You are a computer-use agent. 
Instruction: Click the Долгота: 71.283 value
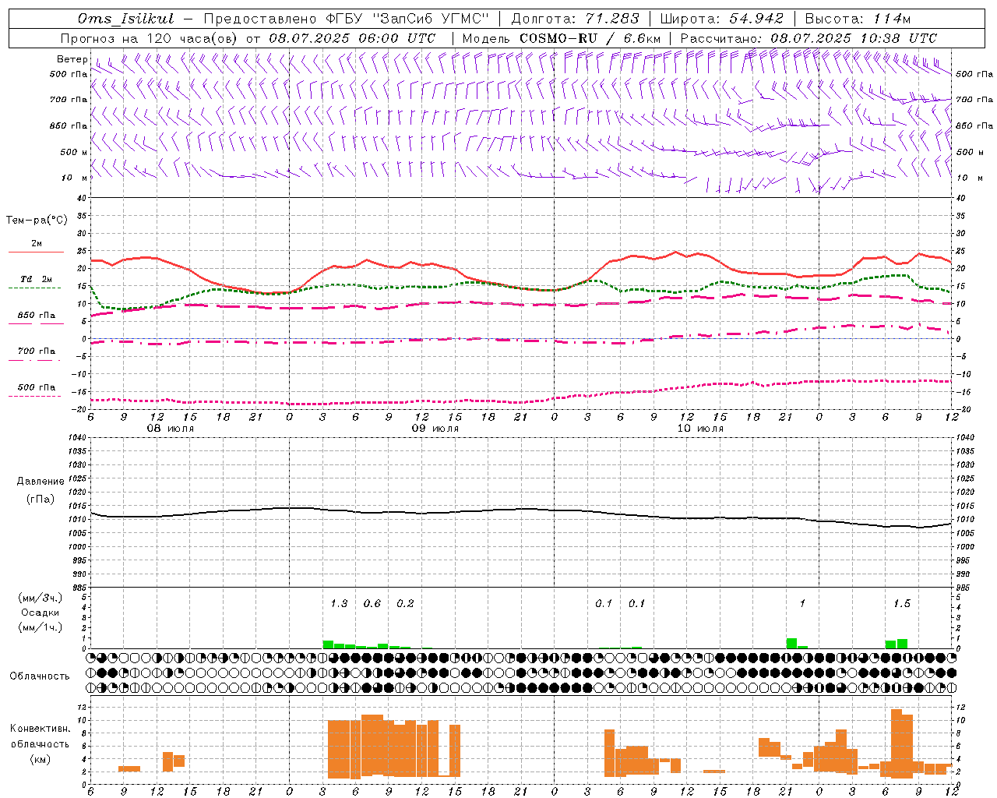pos(575,19)
